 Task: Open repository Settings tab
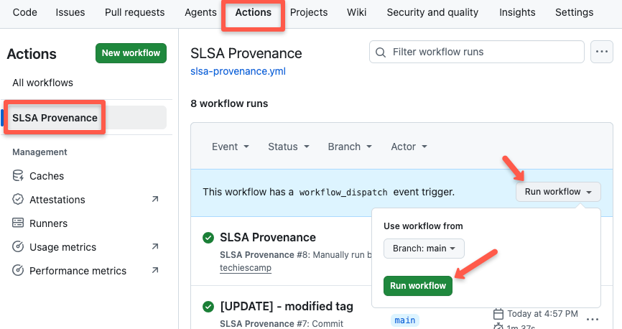(x=574, y=12)
